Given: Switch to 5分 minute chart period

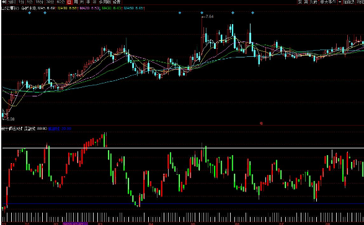Looking at the screenshot, I should 30,2.
